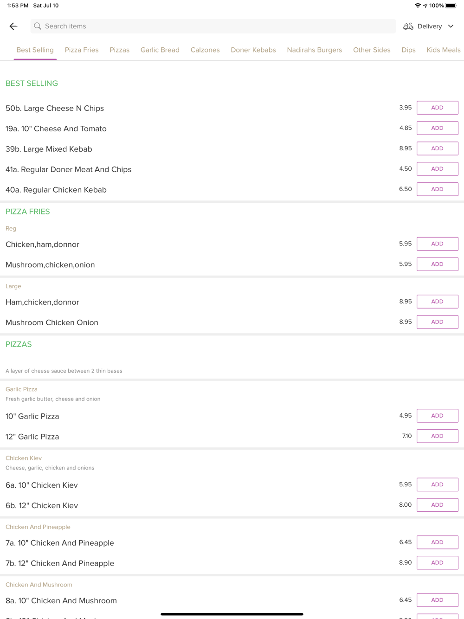The height and width of the screenshot is (619, 464).
Task: Switch to the Pizza Fries tab
Action: pos(82,50)
